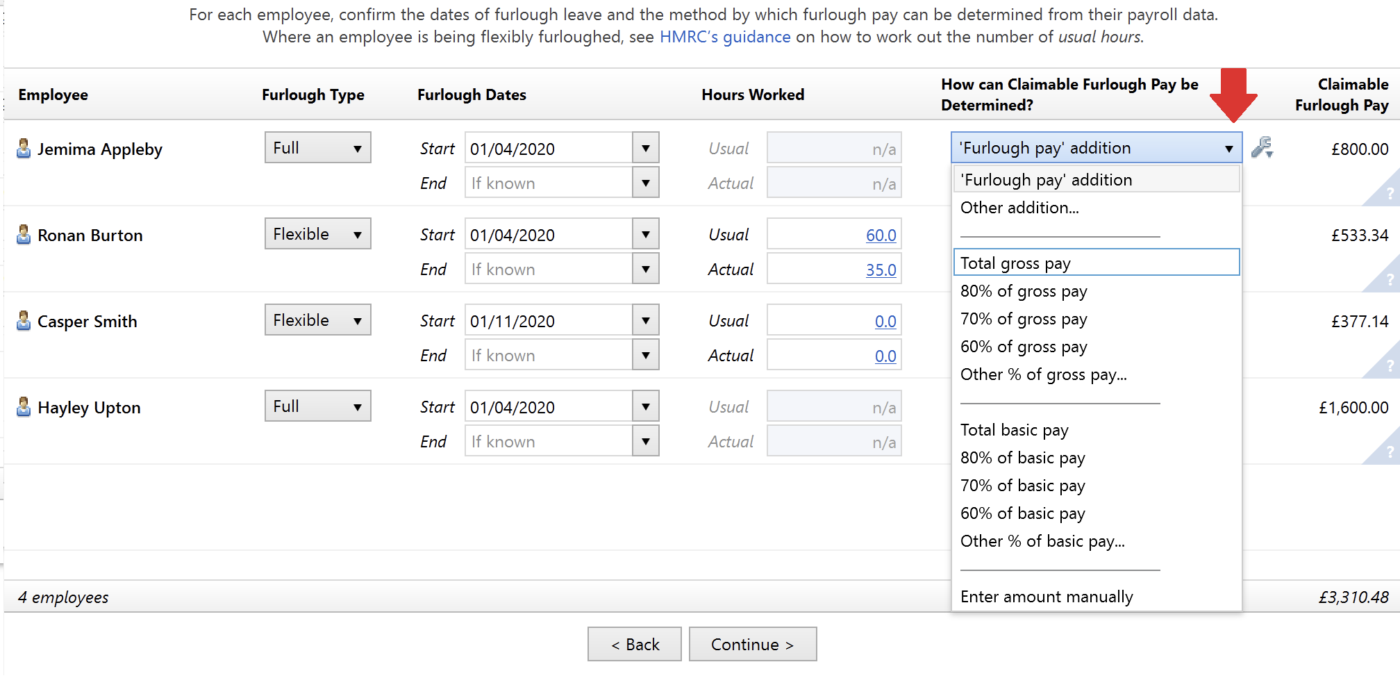Open date picker for Ronan Burton's end date

click(x=646, y=269)
